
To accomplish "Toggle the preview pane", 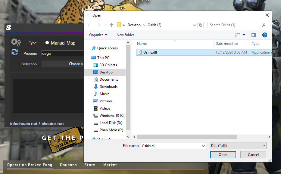I will tap(254, 35).
